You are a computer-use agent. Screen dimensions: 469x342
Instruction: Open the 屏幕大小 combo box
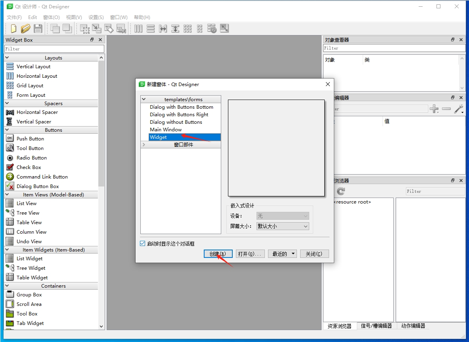click(x=283, y=226)
